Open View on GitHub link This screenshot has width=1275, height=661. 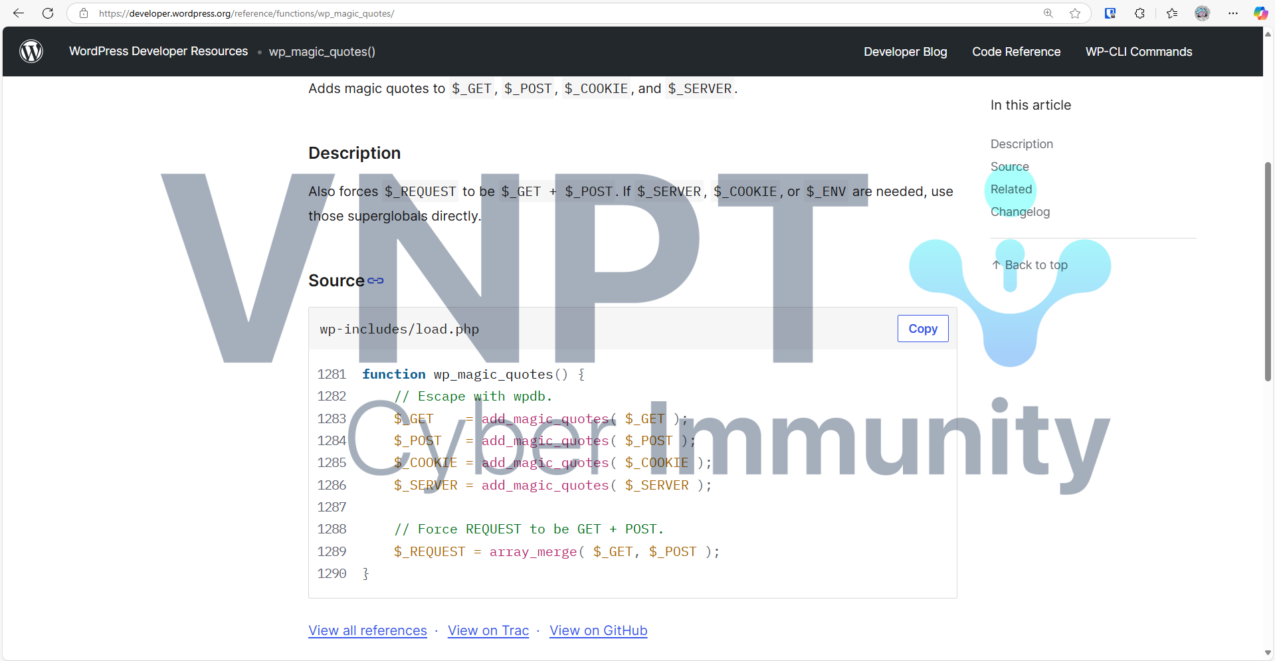pos(598,630)
